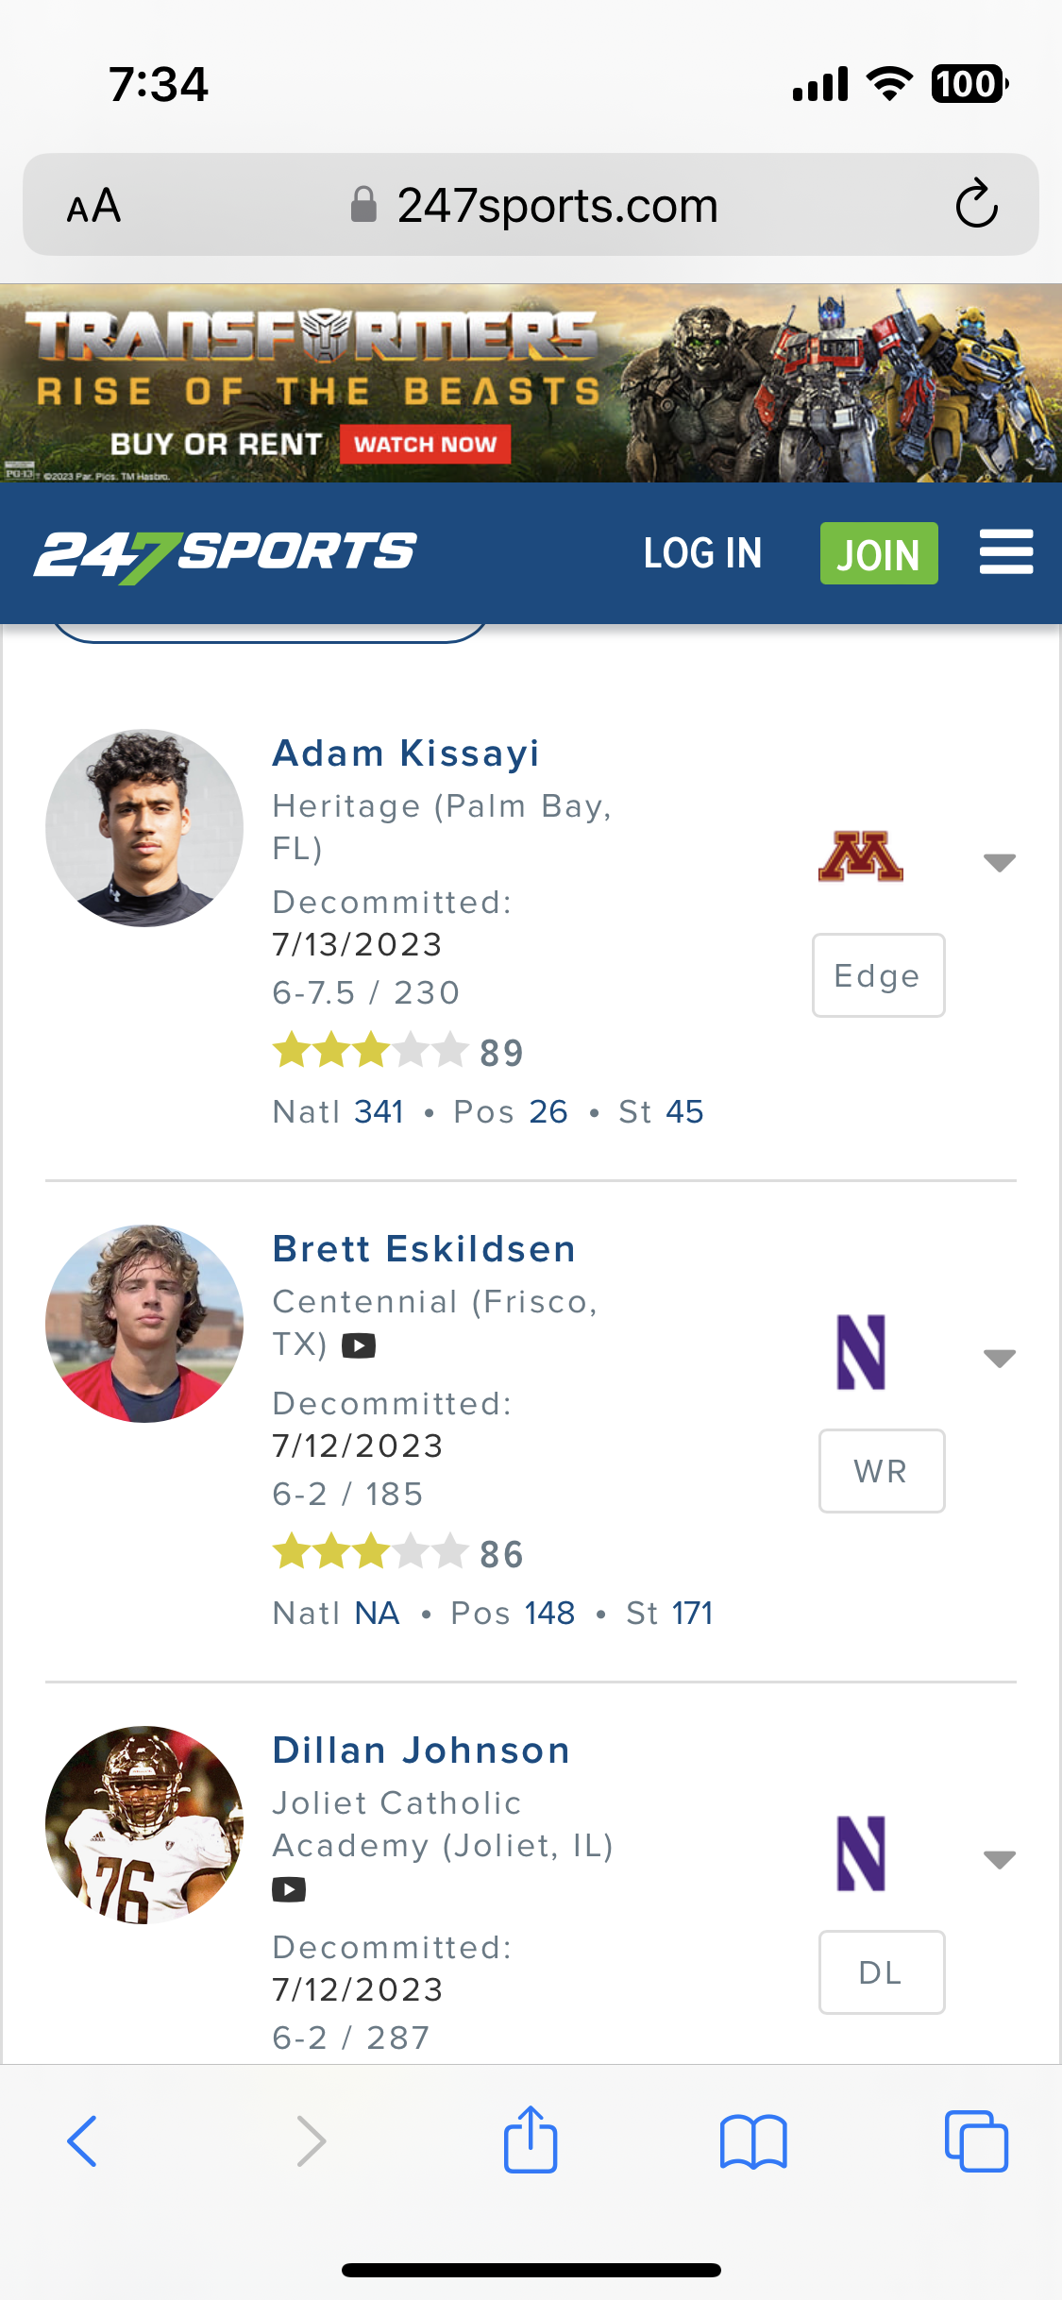Viewport: 1062px width, 2300px height.
Task: Show open Safari tabs
Action: pyautogui.click(x=976, y=2141)
